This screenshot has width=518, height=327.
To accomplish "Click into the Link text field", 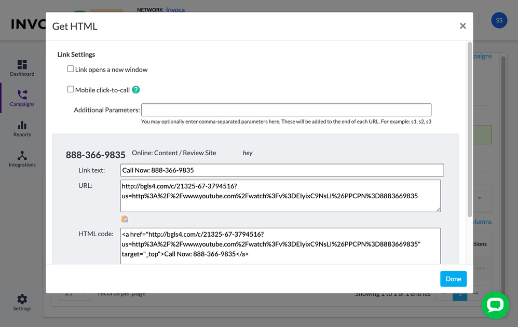I will click(282, 170).
